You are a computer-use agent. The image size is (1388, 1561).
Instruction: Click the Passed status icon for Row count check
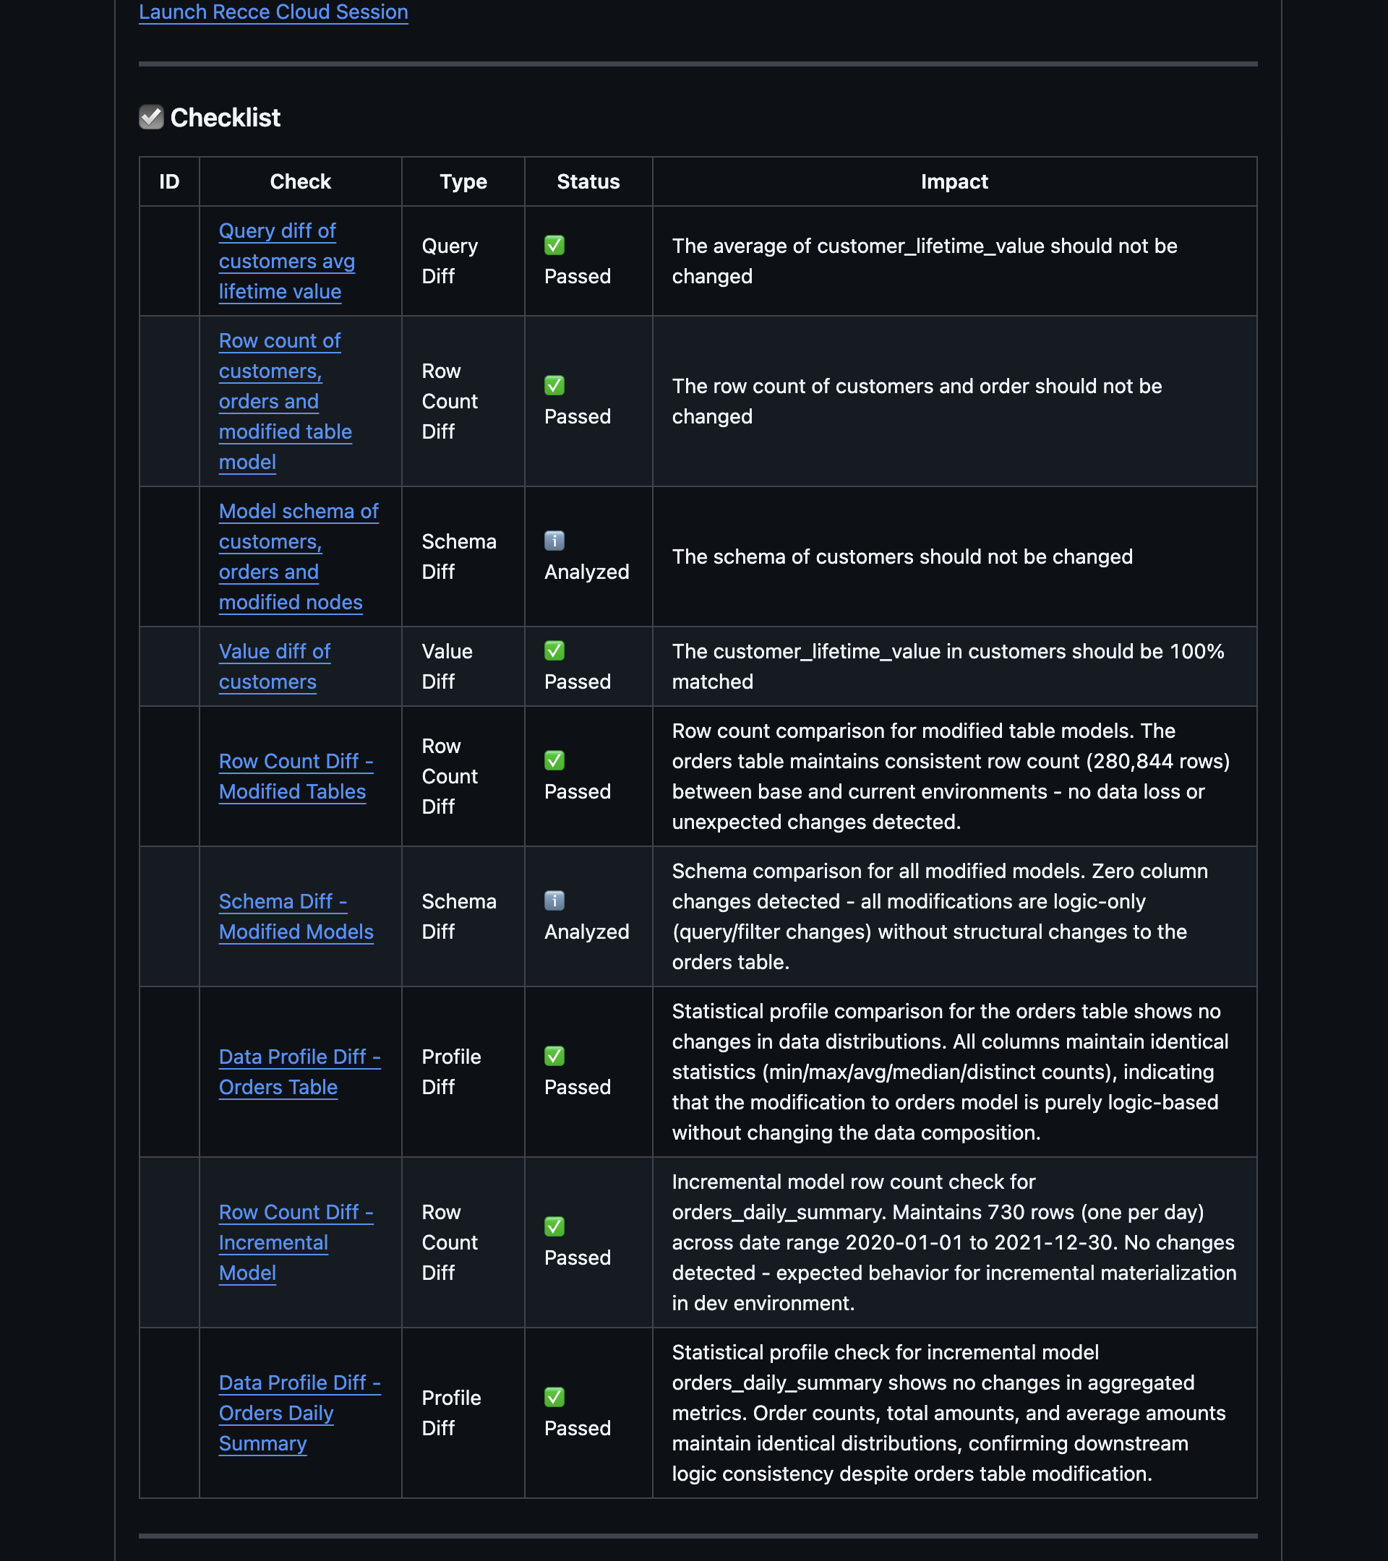tap(555, 386)
